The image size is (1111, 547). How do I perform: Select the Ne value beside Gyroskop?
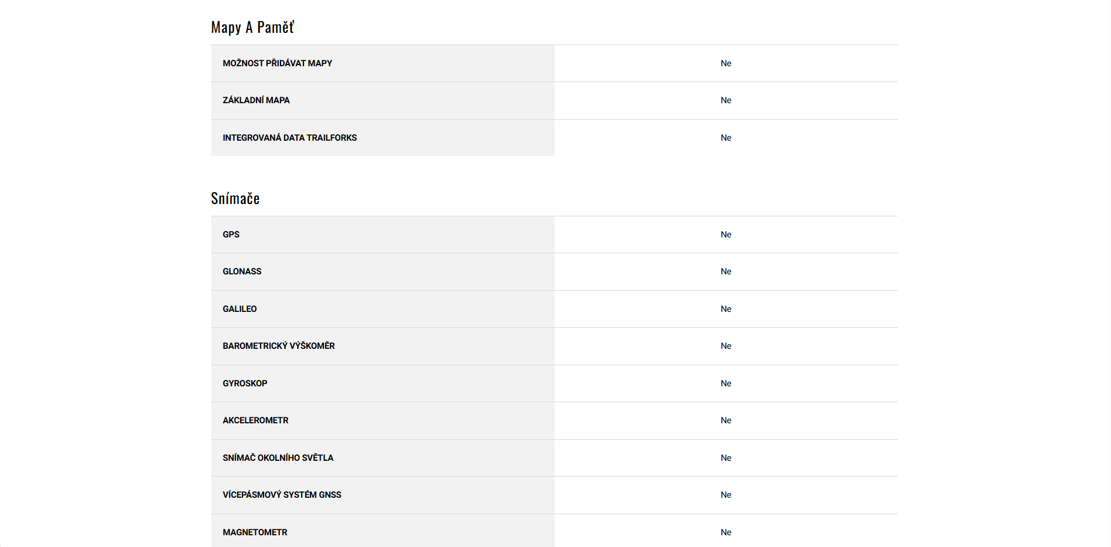click(726, 383)
